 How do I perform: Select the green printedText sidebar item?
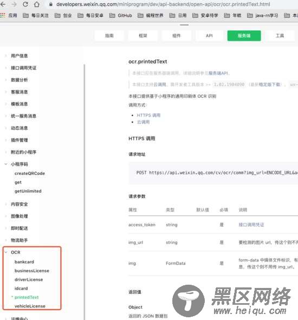click(27, 297)
